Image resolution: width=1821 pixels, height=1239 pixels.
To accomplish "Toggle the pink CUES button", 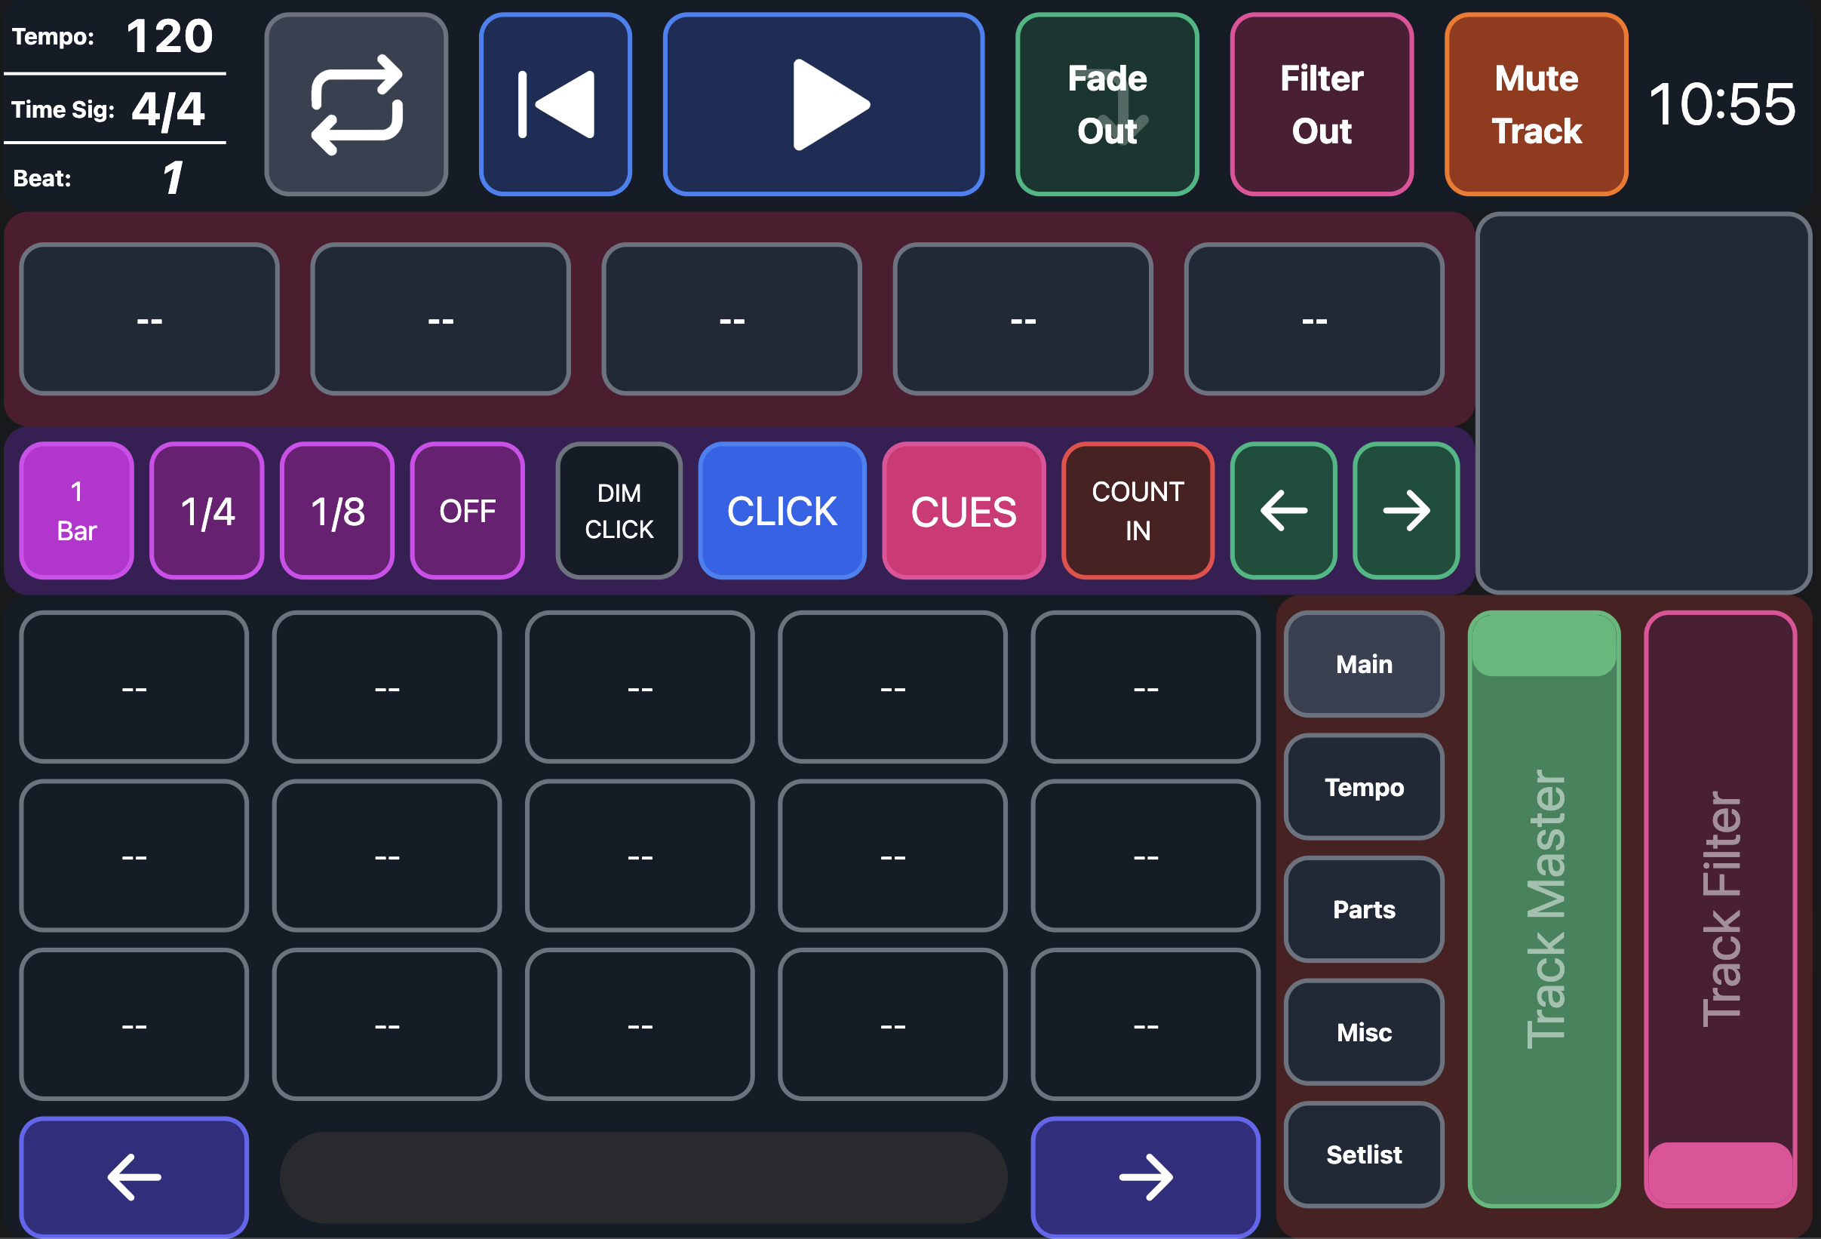I will tap(963, 511).
